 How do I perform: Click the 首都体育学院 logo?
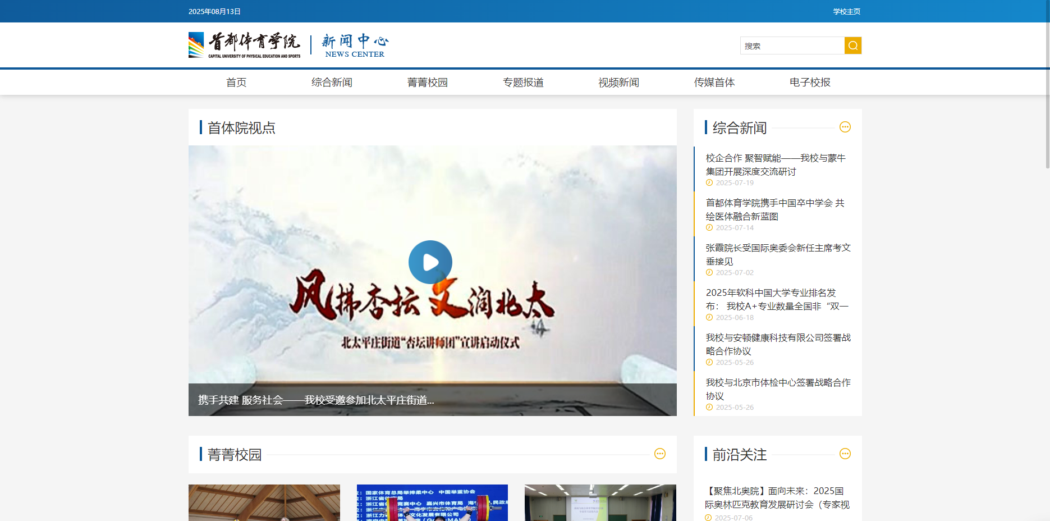(245, 45)
